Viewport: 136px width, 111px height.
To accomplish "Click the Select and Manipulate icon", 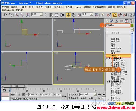I will coord(103,15).
